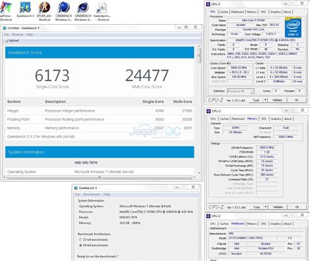
Task: Click the CPU-Z title icon in the CPU tab window
Action: [208, 4]
